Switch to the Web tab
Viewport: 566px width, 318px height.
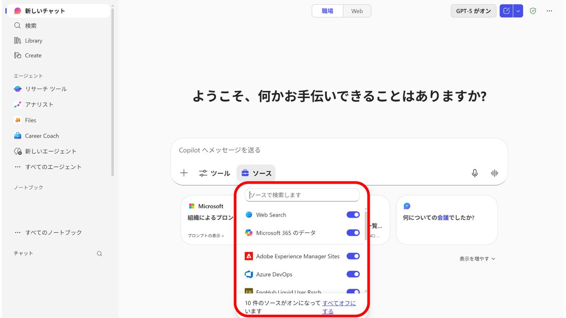click(x=357, y=11)
